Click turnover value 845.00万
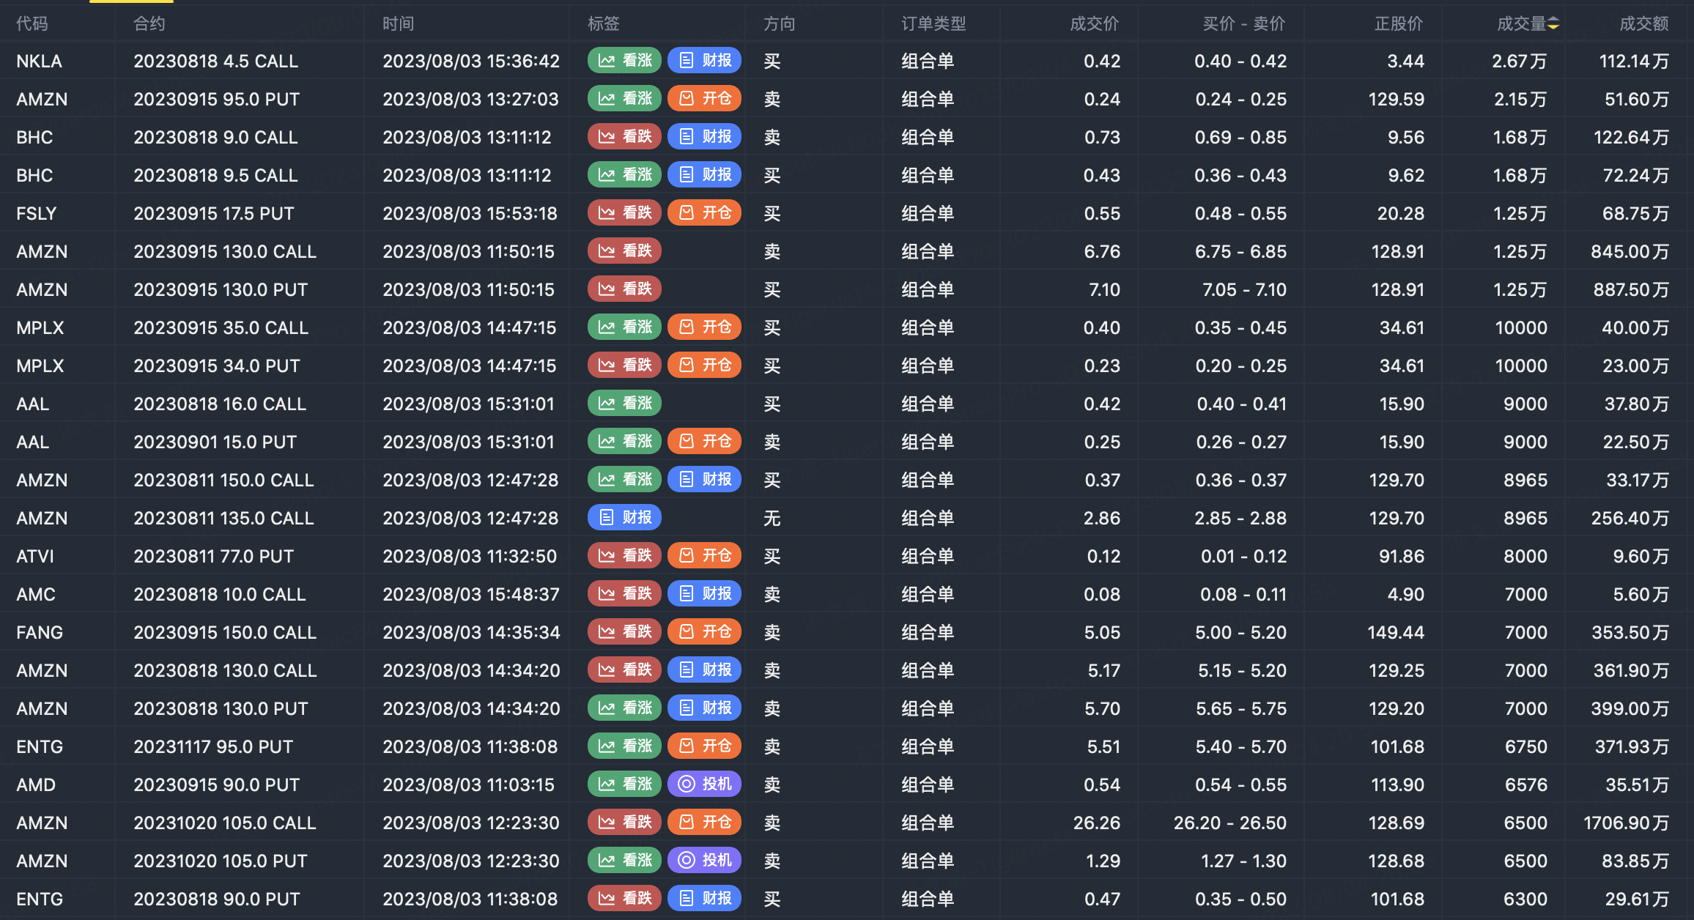This screenshot has height=920, width=1694. tap(1630, 251)
